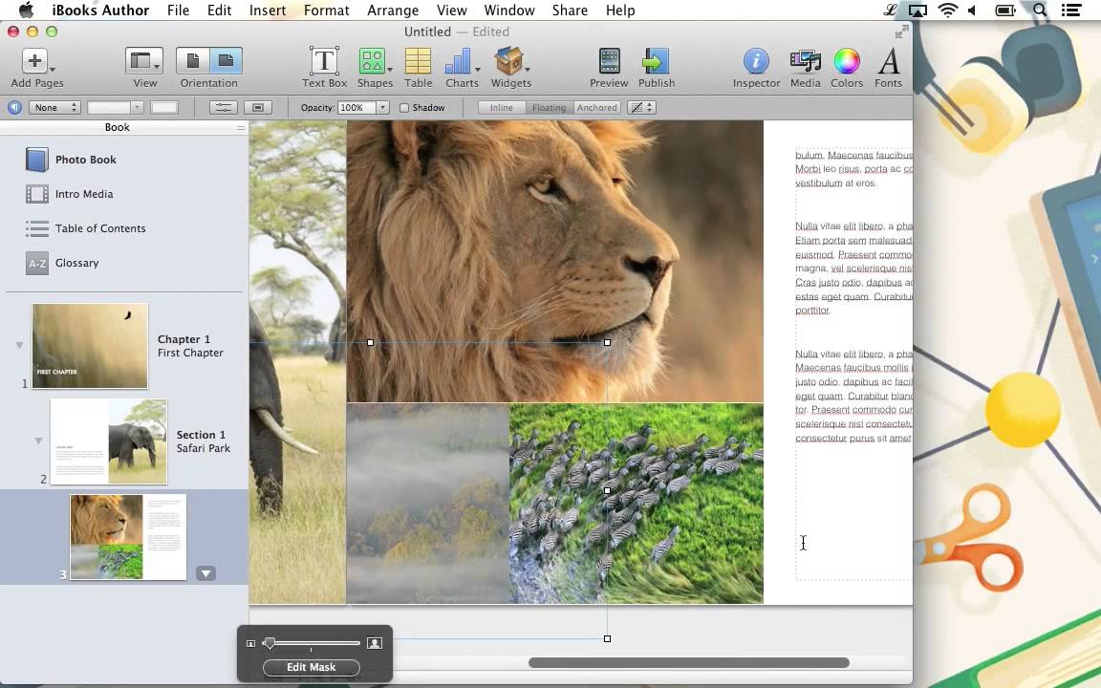This screenshot has height=688, width=1101.
Task: Click large image icon on mask slider
Action: pos(375,643)
